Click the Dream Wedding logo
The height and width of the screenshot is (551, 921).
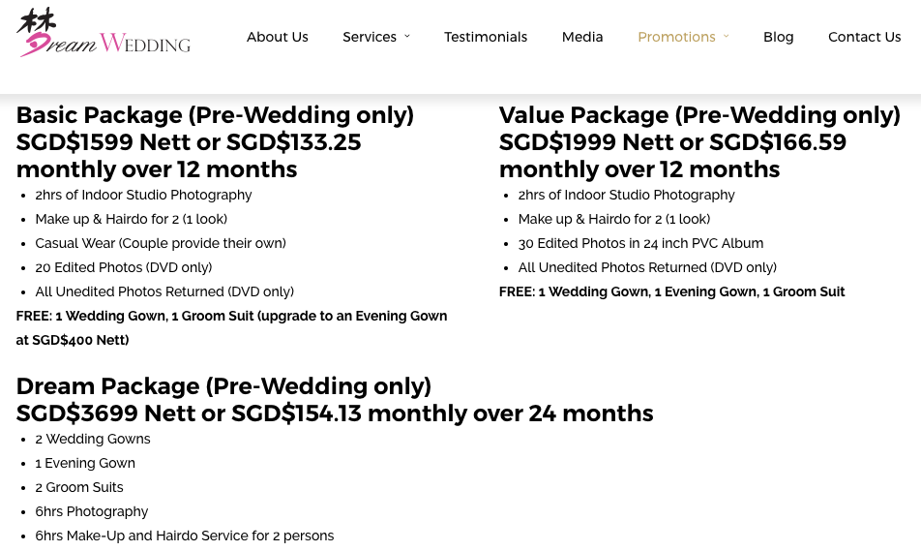tap(104, 33)
